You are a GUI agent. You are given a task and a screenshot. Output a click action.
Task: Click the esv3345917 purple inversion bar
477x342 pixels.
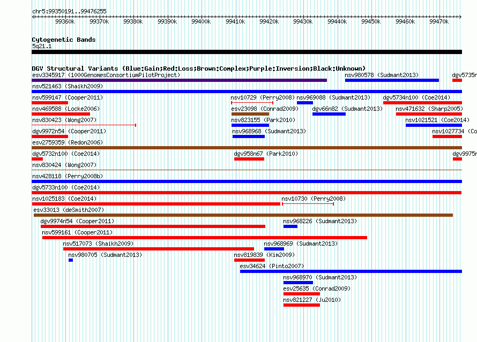tap(179, 80)
